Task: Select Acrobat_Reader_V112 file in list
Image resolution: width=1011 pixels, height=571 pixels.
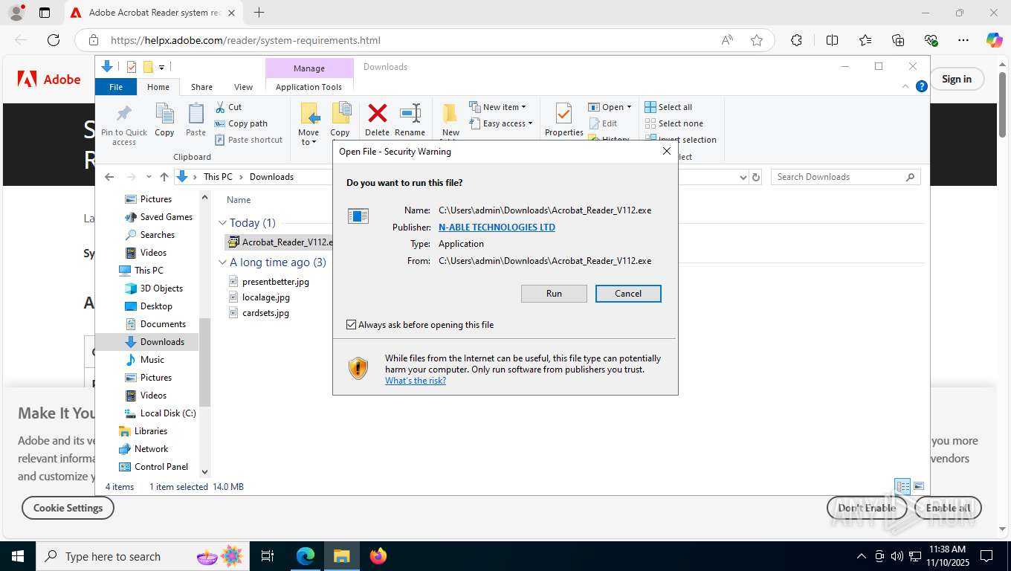Action: [280, 242]
